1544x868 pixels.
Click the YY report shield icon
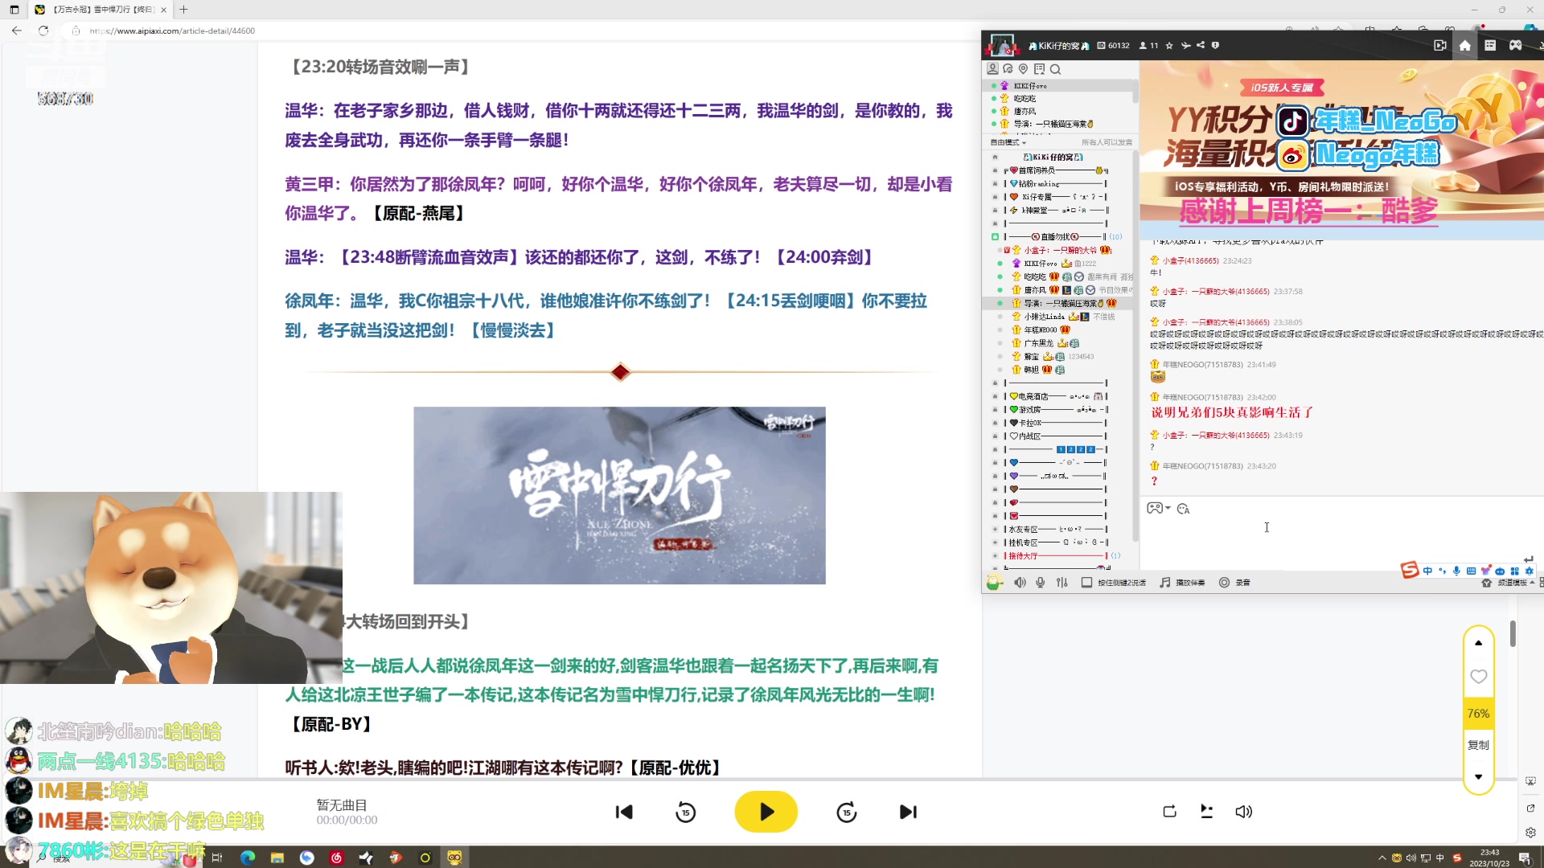[1215, 46]
